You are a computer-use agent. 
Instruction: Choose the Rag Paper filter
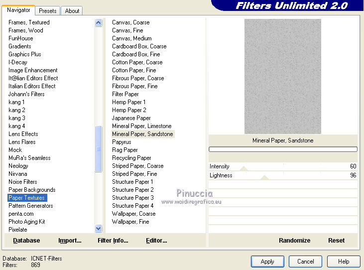[125, 150]
